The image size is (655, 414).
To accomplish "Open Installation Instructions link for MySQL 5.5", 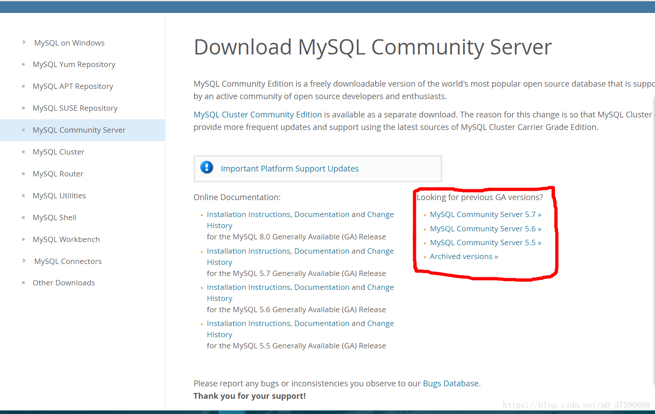I will tap(249, 324).
